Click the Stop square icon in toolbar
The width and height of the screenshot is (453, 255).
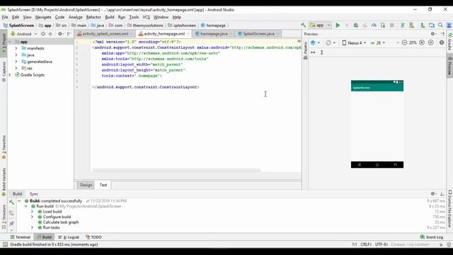(391, 25)
